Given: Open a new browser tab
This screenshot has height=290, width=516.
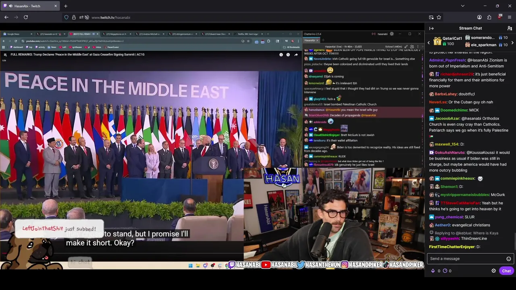Looking at the screenshot, I should click(66, 6).
